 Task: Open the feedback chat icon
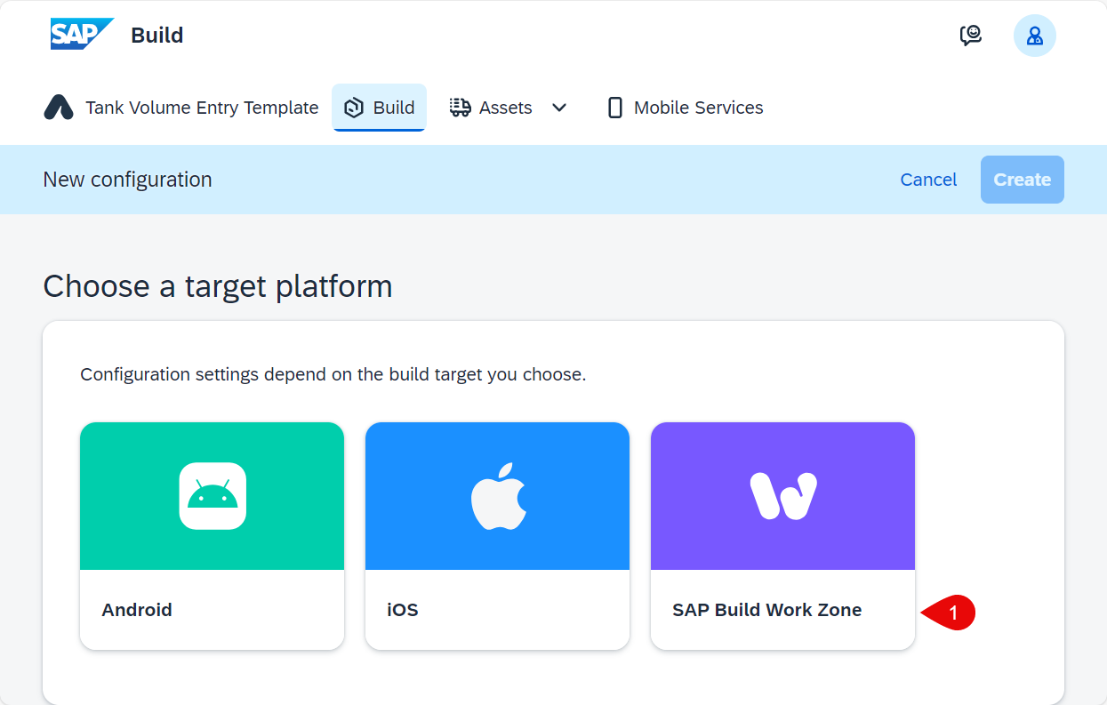click(x=971, y=36)
